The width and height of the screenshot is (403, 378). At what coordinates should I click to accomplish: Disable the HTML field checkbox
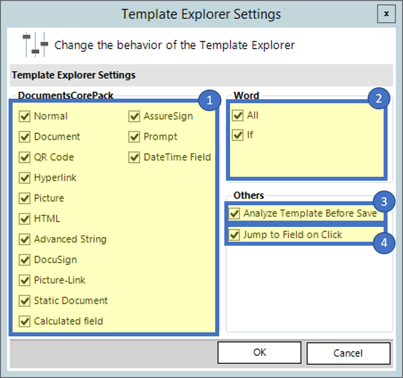coord(25,219)
